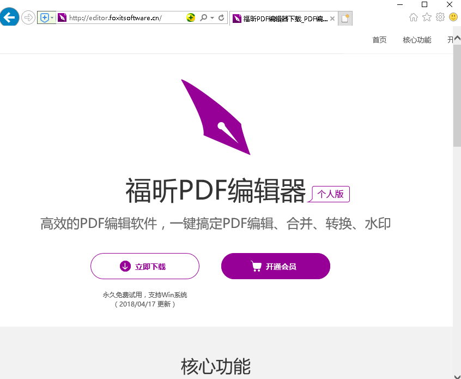Image resolution: width=461 pixels, height=379 pixels.
Task: Click the green compatibility icon in the address bar
Action: coord(191,17)
